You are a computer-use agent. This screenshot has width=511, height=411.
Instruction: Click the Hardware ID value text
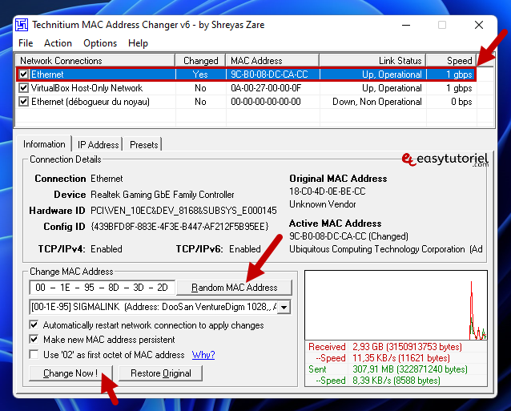pyautogui.click(x=183, y=211)
